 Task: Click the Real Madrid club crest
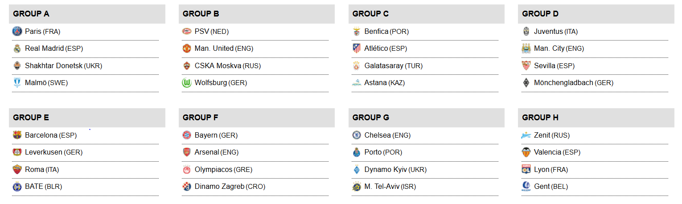click(x=17, y=49)
